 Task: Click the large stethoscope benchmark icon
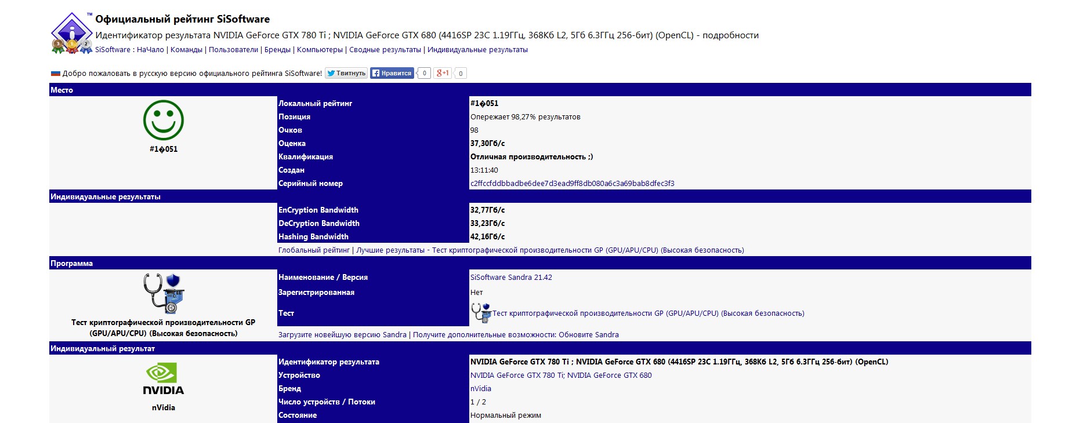(x=164, y=293)
